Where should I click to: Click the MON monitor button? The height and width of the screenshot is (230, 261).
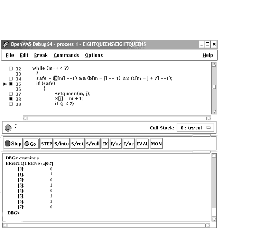[x=156, y=144]
